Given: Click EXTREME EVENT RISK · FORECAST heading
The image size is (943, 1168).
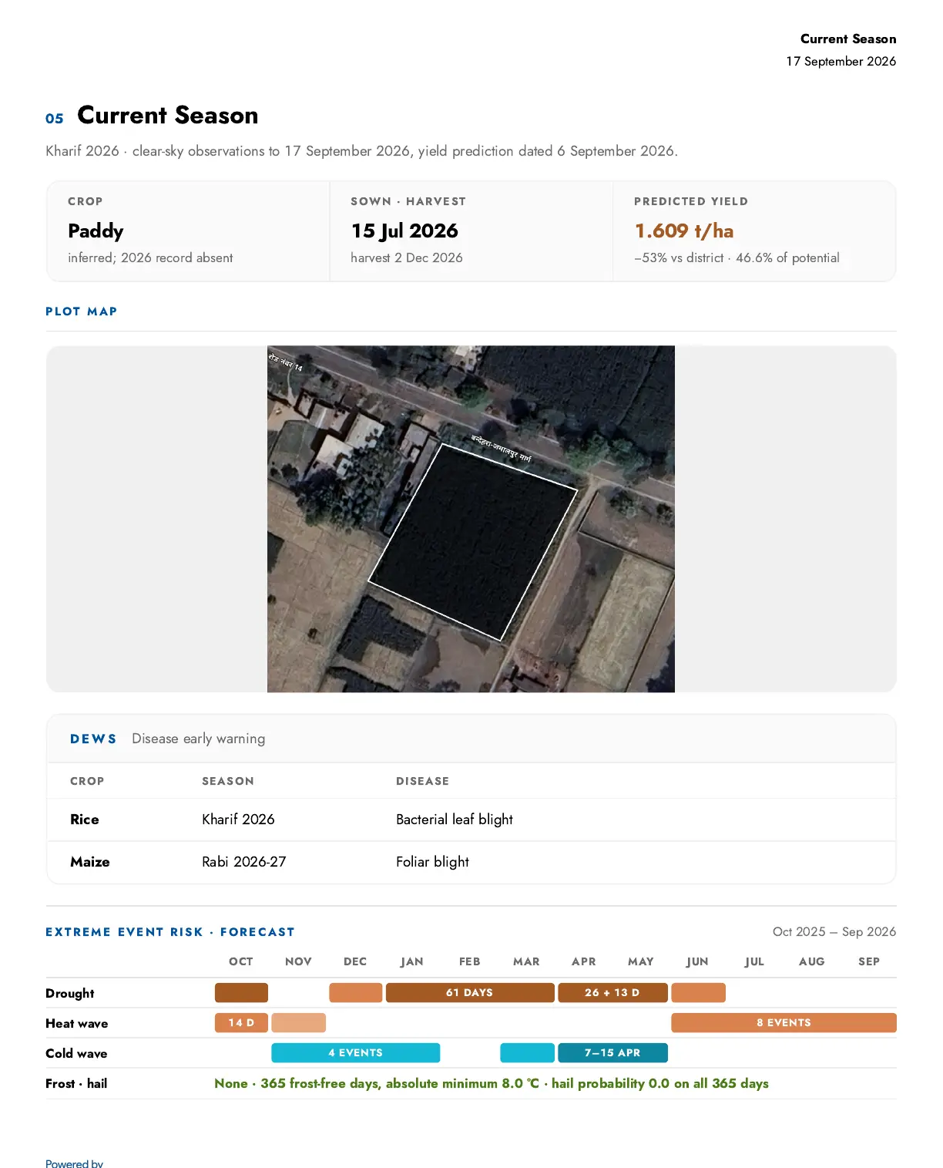Looking at the screenshot, I should click(x=170, y=932).
